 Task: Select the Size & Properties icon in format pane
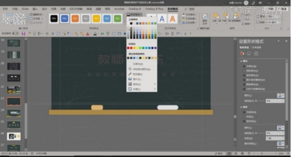pos(256,53)
